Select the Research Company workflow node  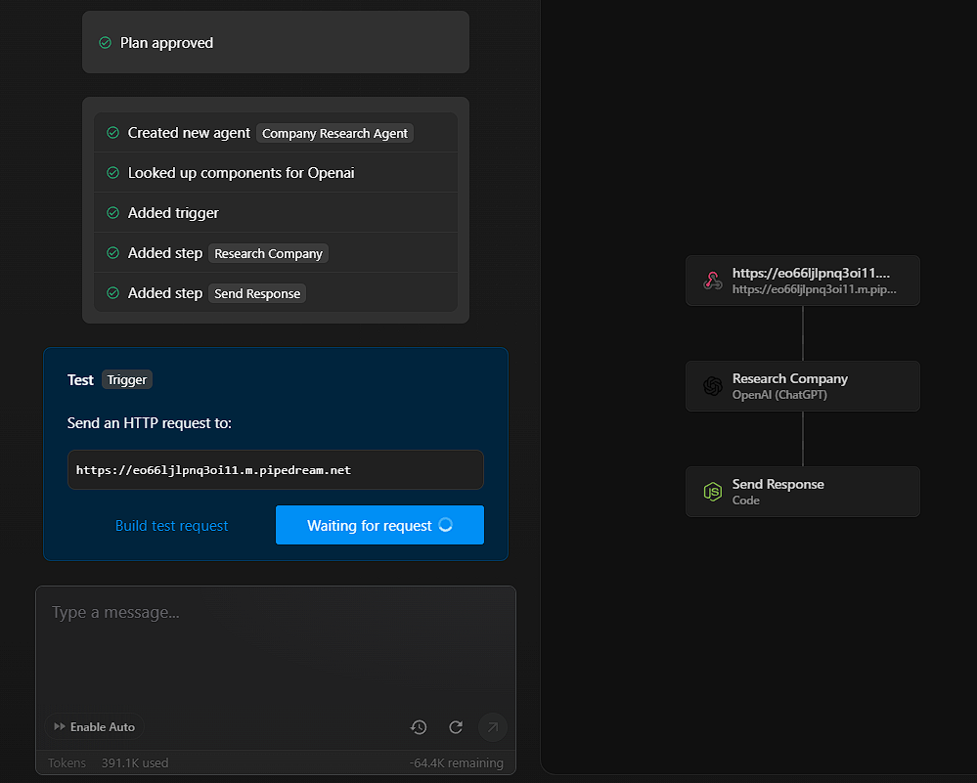[x=803, y=386]
